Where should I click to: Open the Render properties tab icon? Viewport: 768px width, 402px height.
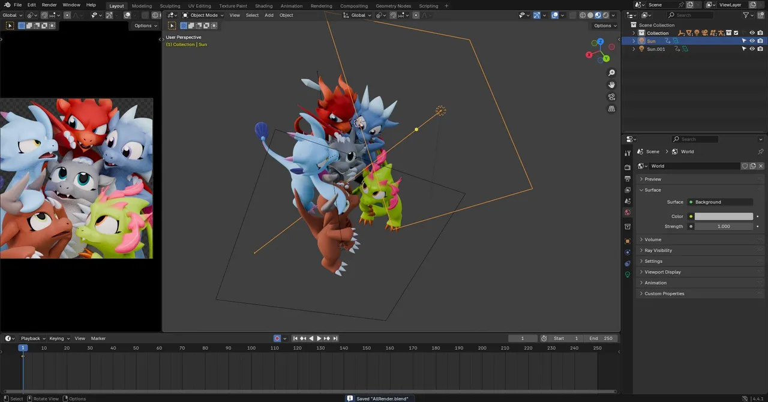[x=628, y=167]
